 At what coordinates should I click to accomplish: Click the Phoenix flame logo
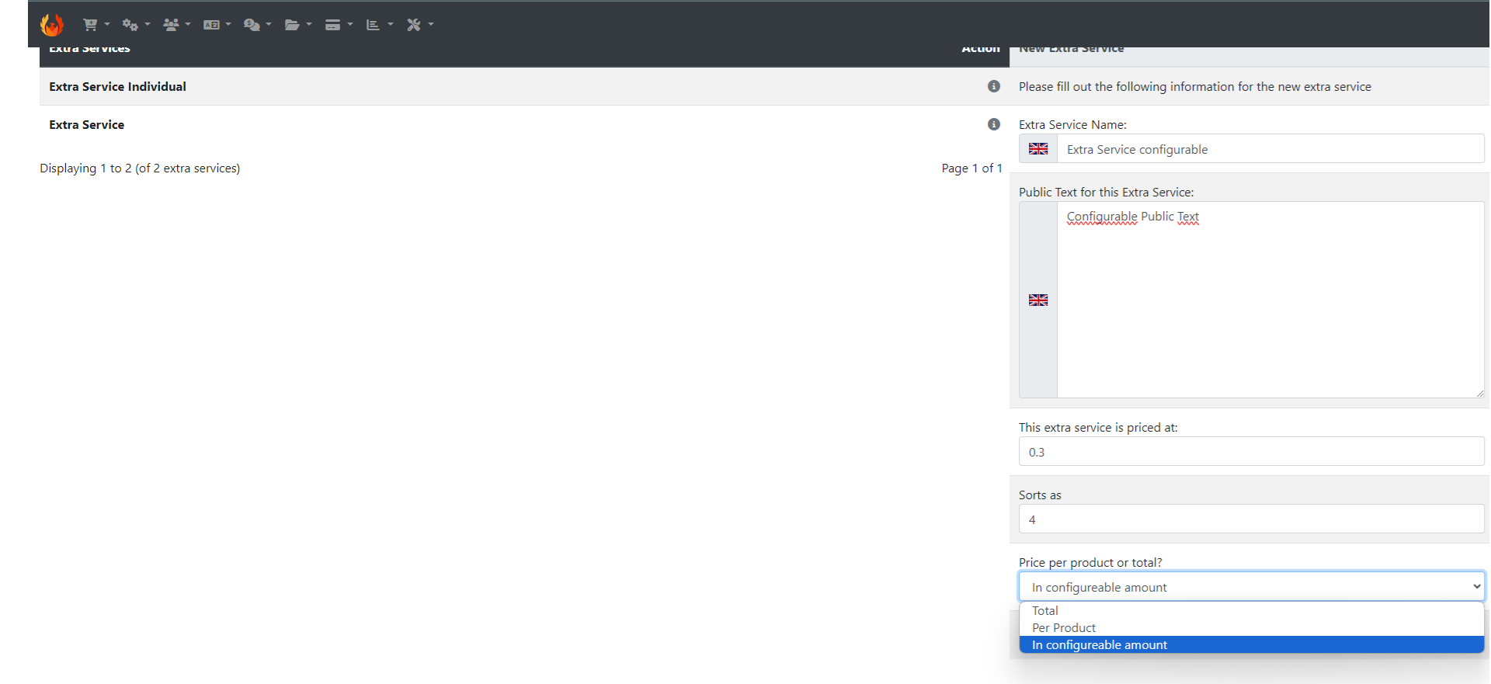[x=52, y=25]
